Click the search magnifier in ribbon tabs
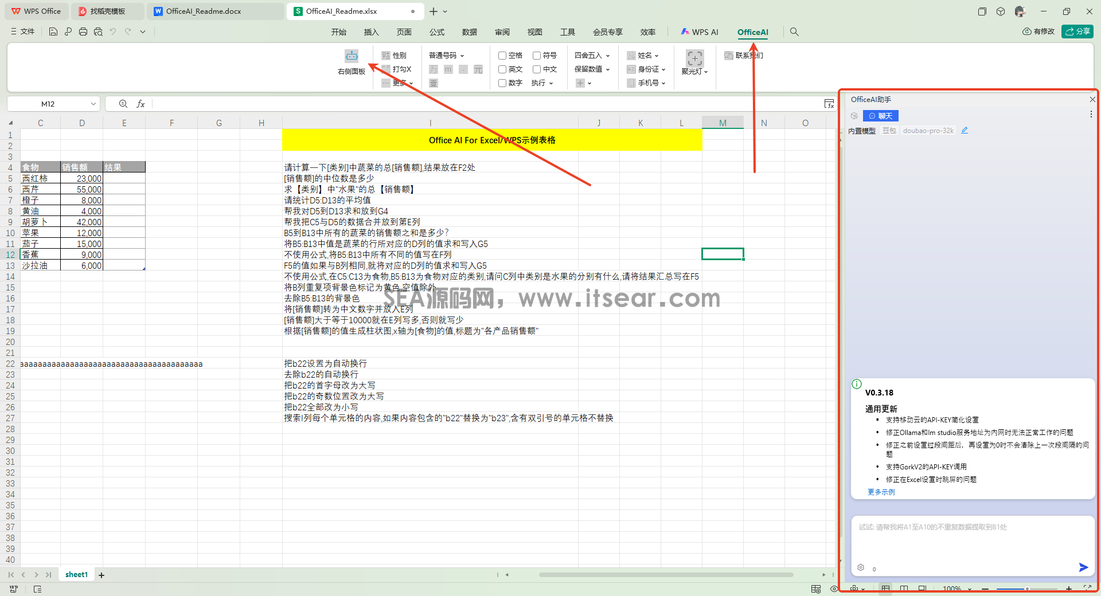This screenshot has width=1101, height=596. [x=794, y=32]
